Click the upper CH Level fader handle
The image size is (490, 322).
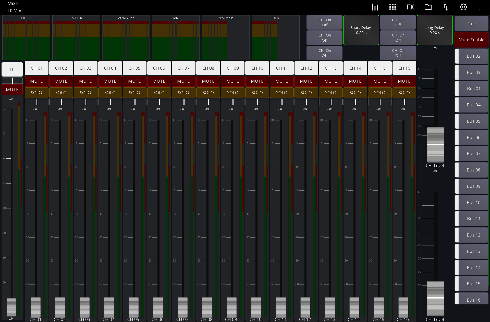[436, 144]
